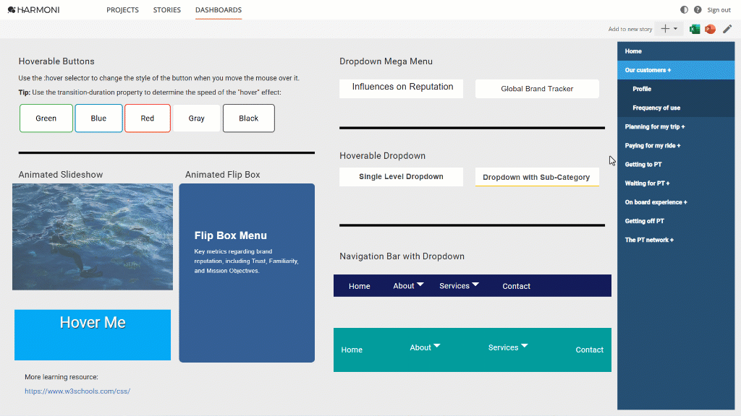Expand Waiting for PT
The image size is (741, 416).
pyautogui.click(x=676, y=183)
